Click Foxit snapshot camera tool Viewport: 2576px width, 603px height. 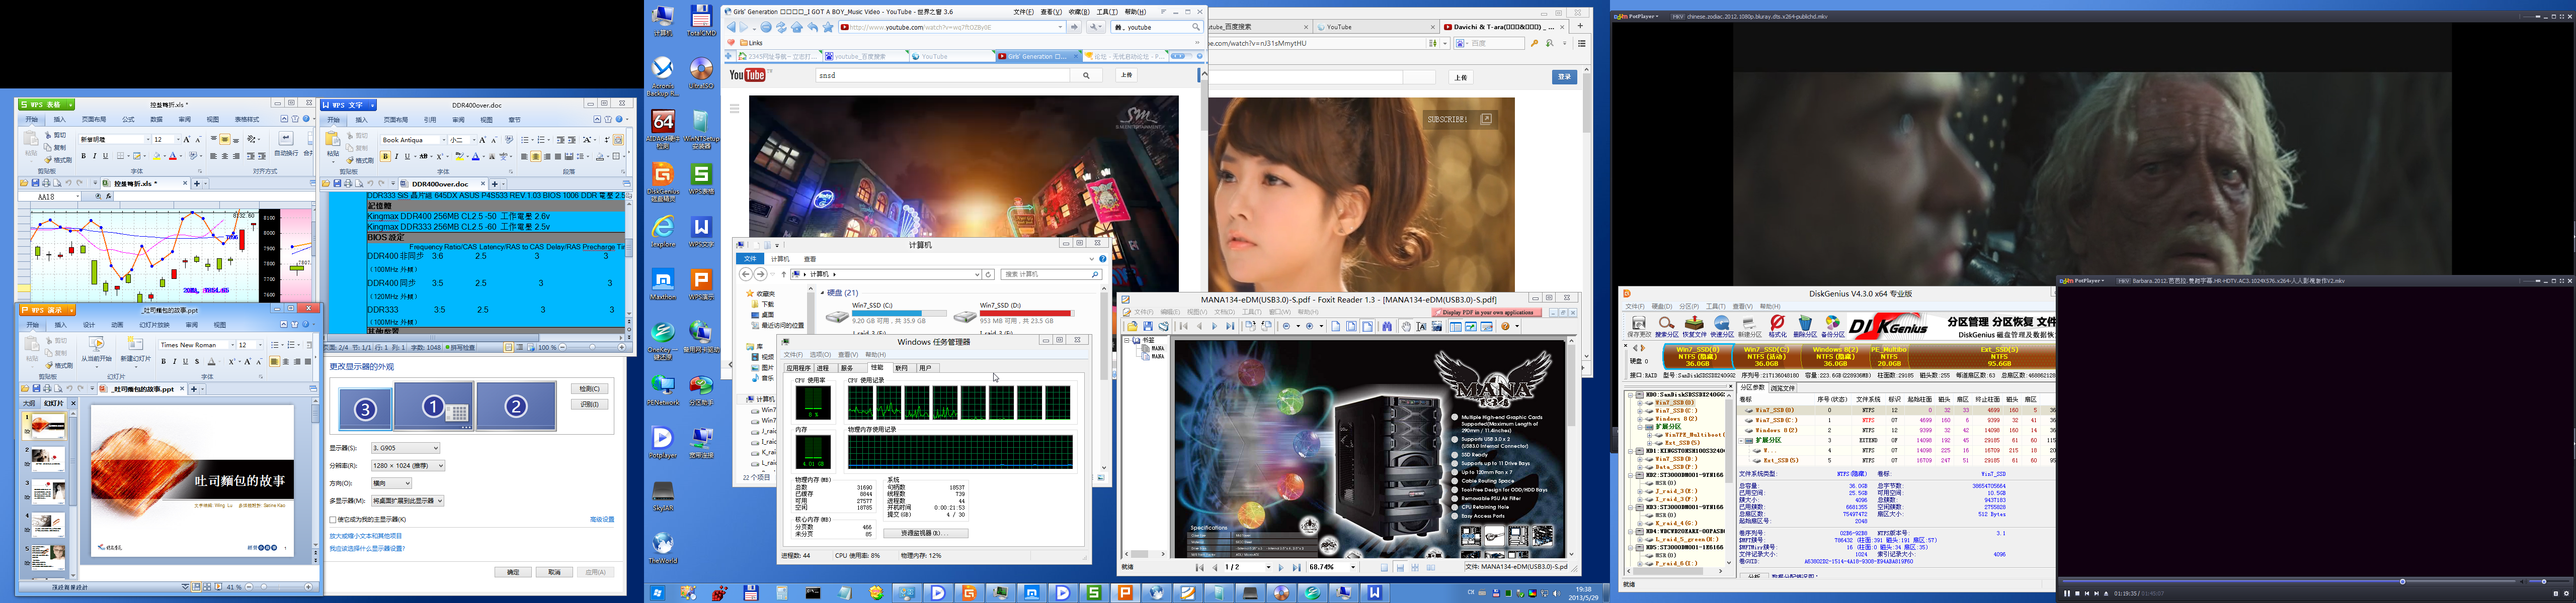[x=1437, y=327]
